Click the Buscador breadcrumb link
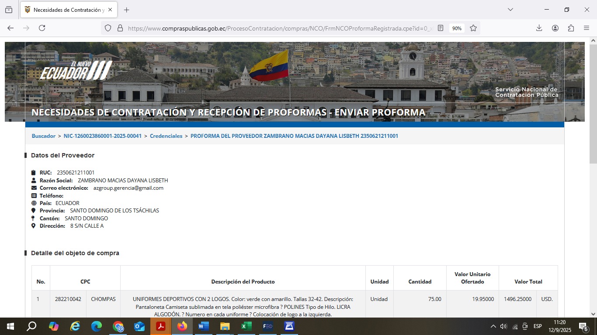The image size is (597, 335). [x=43, y=136]
